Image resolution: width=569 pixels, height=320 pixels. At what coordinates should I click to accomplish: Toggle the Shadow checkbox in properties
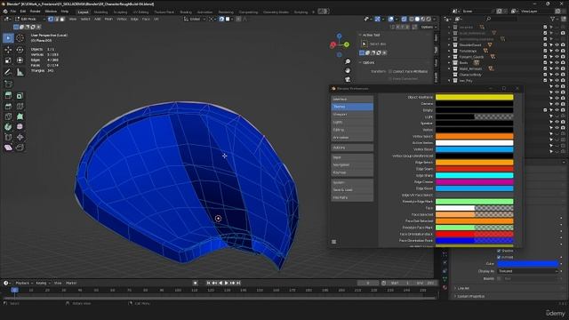(x=499, y=251)
